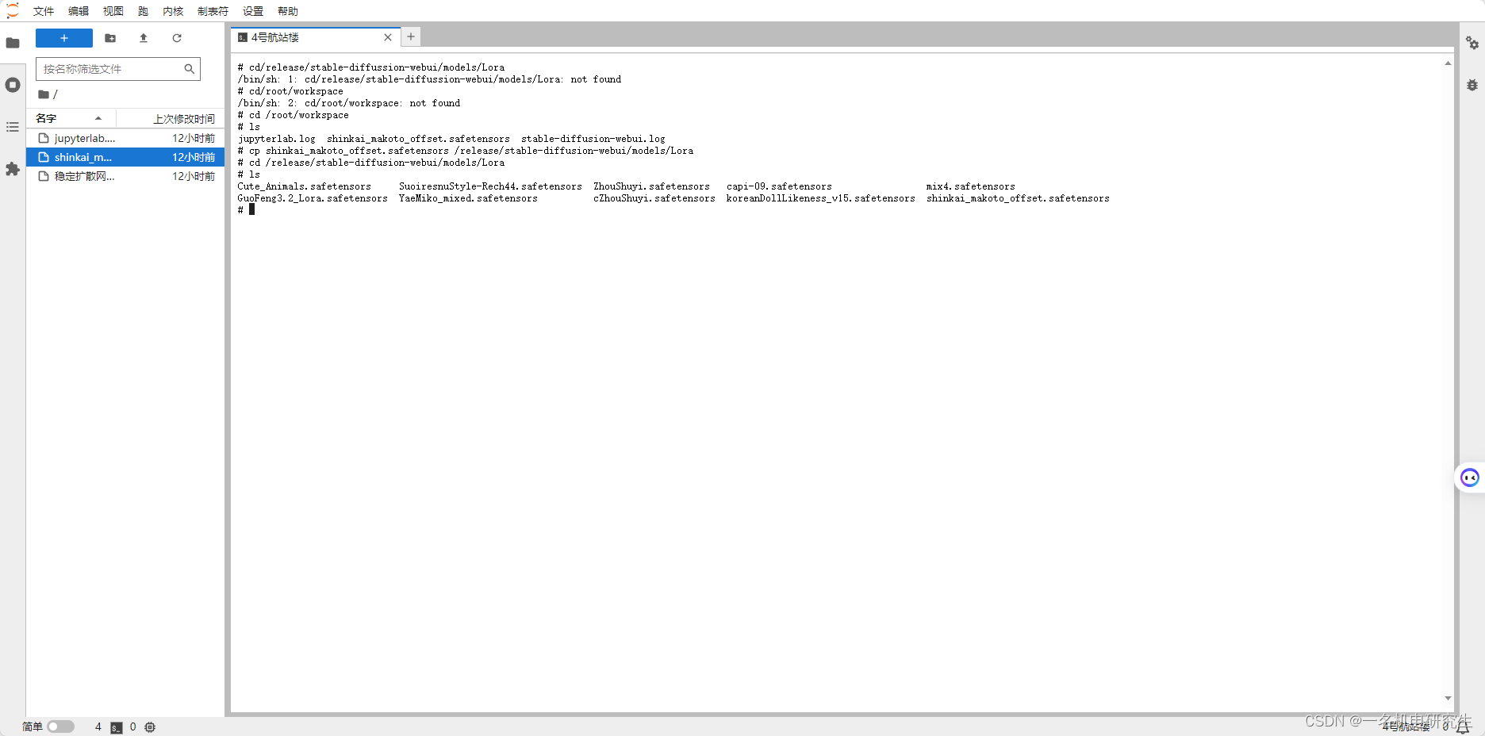The image size is (1485, 736).
Task: Create a new folder in the file browser
Action: (110, 38)
